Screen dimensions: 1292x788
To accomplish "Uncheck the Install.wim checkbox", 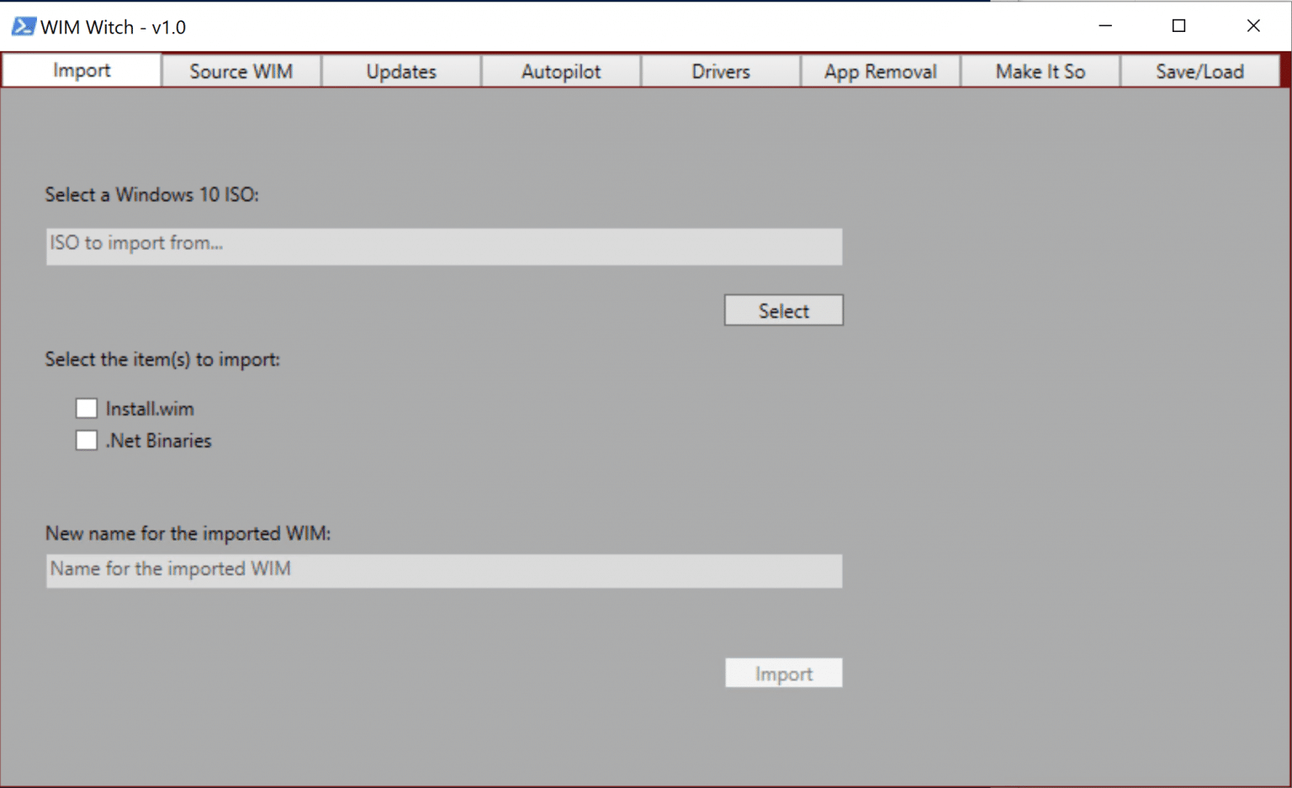I will tap(87, 408).
